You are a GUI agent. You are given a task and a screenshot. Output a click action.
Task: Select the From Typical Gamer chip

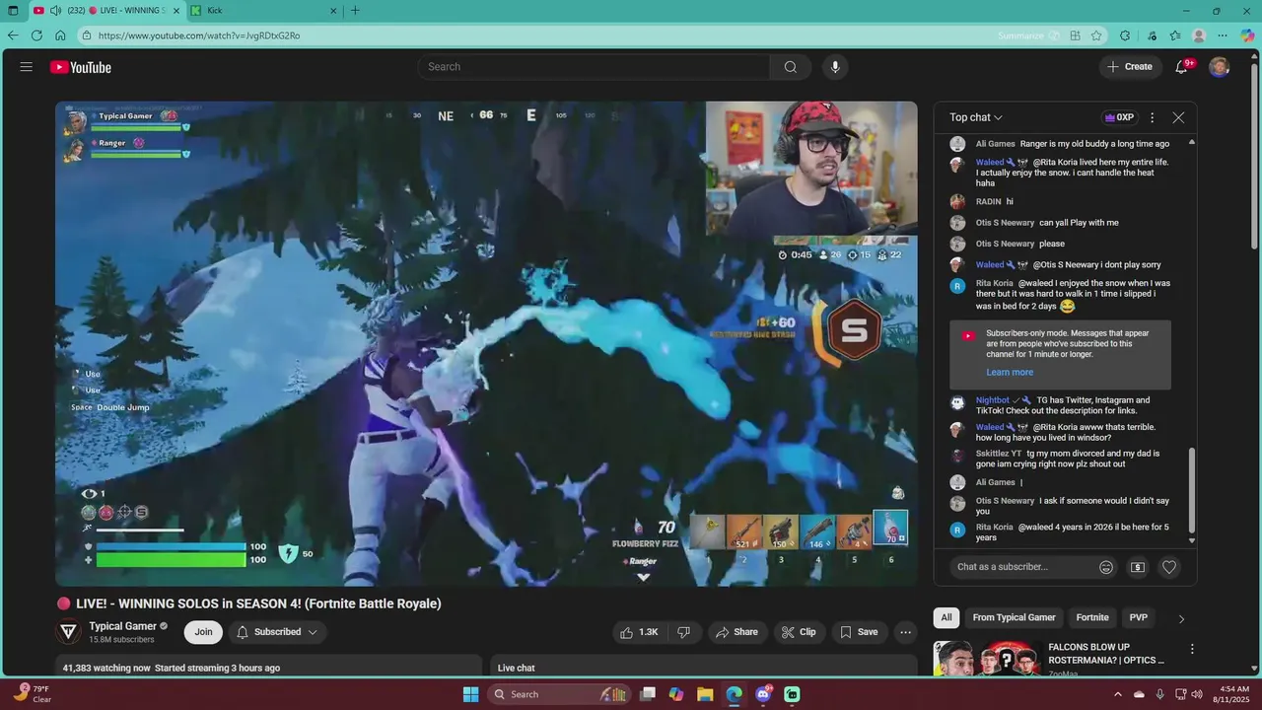[1014, 618]
